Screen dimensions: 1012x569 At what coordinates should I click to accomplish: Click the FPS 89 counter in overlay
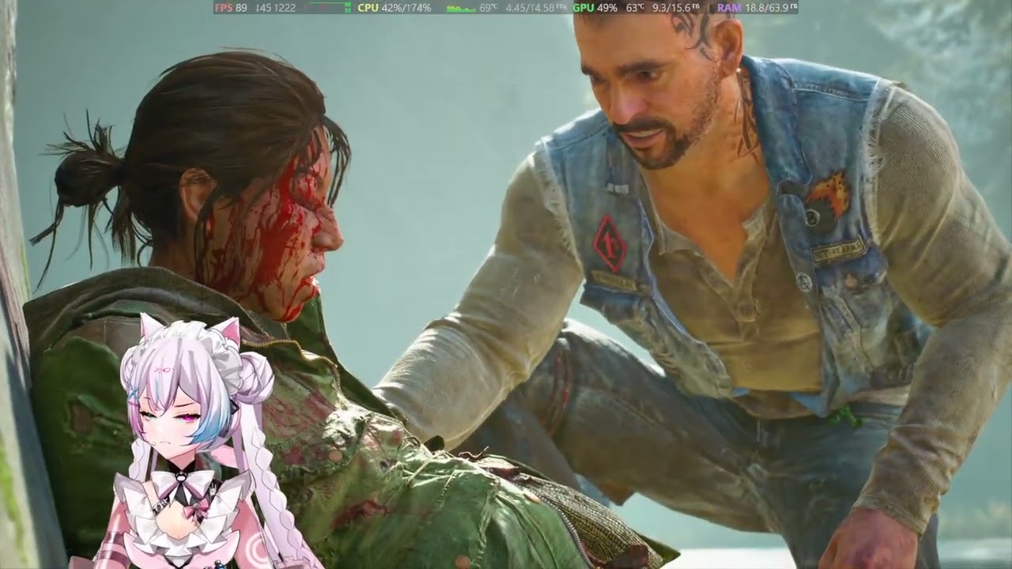tap(230, 7)
